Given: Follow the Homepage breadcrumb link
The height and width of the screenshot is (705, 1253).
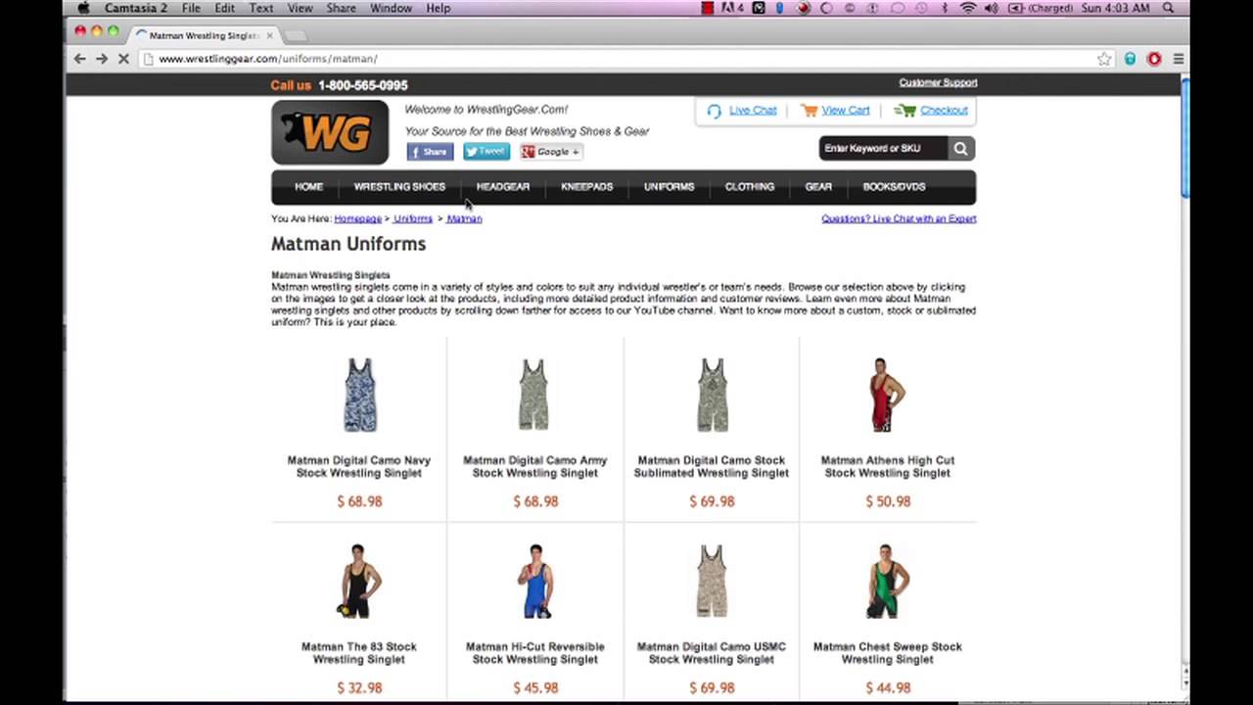Looking at the screenshot, I should [x=357, y=218].
